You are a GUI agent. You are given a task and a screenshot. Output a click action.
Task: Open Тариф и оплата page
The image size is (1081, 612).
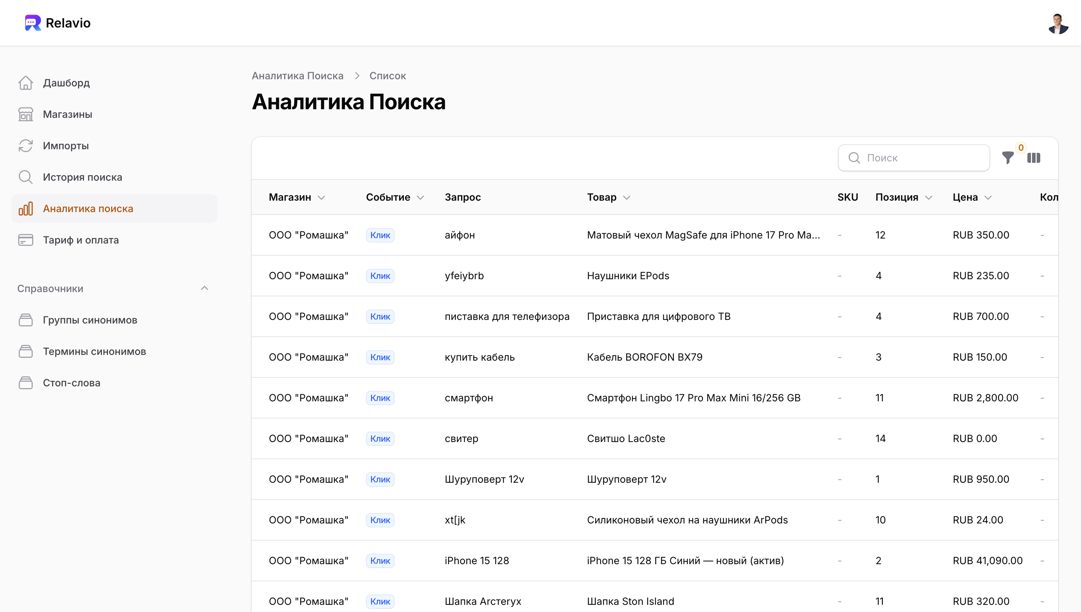pos(114,240)
